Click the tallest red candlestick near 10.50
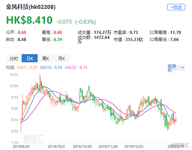The image size is (192, 150). (40, 83)
